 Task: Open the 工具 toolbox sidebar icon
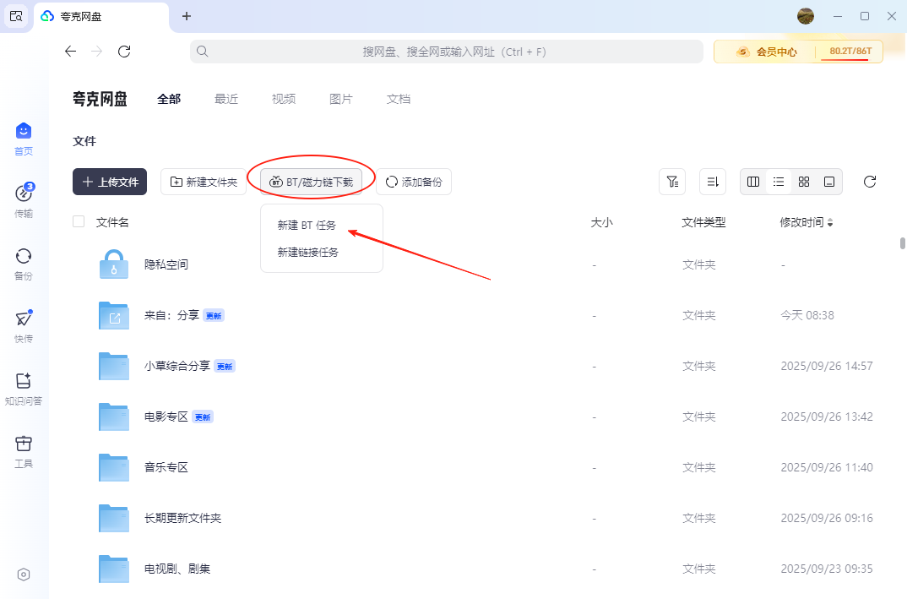tap(24, 444)
